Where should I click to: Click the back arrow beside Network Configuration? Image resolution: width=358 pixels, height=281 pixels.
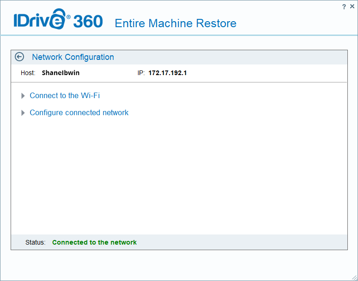click(x=19, y=57)
